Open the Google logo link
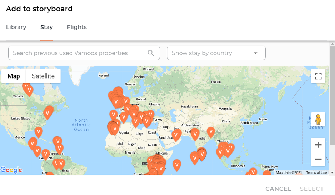This screenshot has height=195, width=335. coord(11,170)
